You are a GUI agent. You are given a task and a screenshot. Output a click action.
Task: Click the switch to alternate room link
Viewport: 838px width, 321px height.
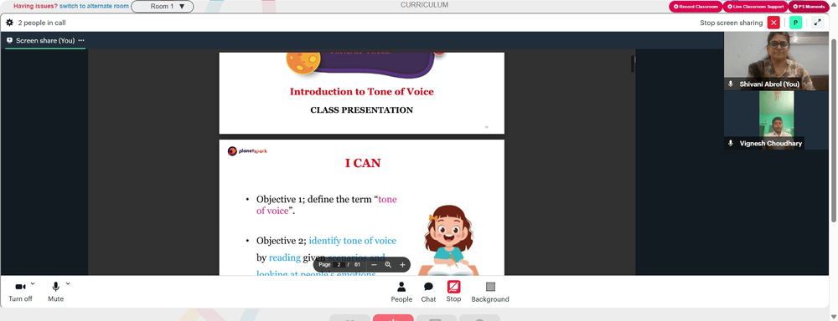(94, 7)
